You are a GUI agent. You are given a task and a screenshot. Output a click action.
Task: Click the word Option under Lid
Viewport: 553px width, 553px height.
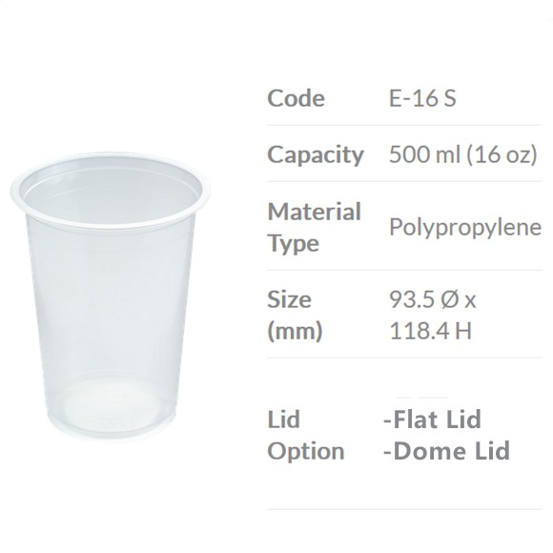[306, 452]
